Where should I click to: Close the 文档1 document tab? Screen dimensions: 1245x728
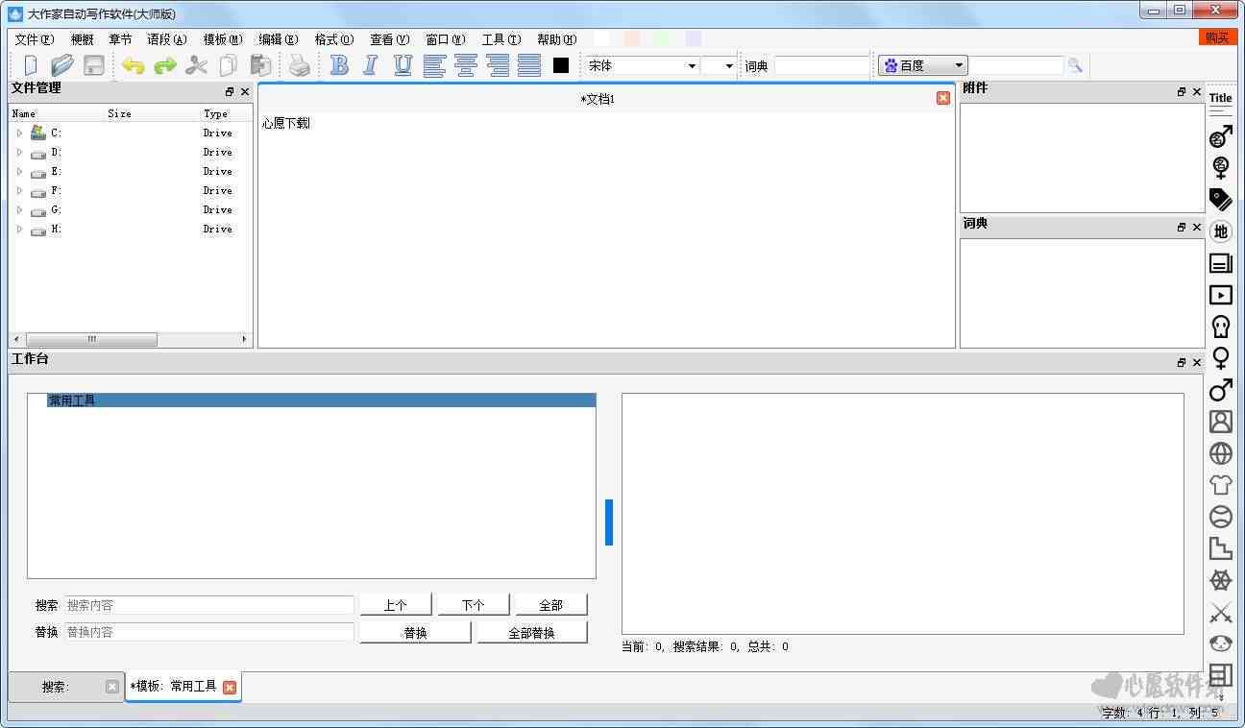(943, 98)
